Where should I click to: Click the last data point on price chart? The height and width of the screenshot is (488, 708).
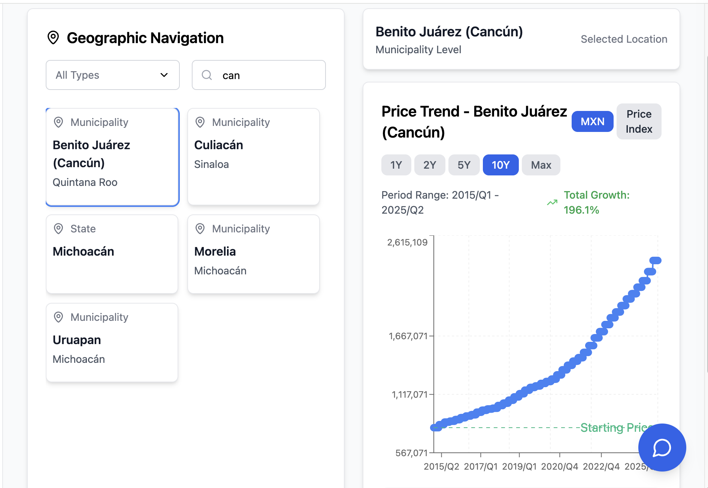[656, 260]
